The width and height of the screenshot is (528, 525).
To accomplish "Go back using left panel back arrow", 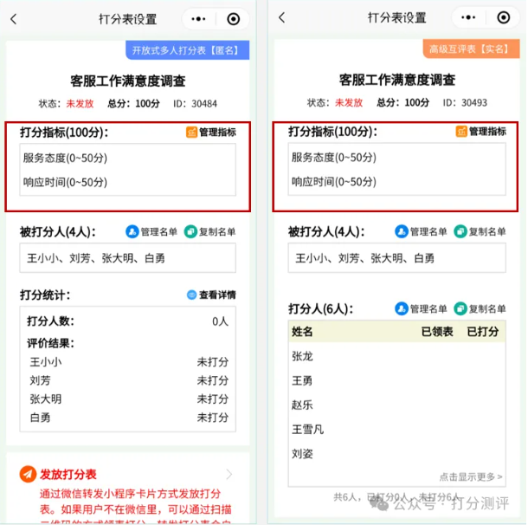I will click(14, 19).
